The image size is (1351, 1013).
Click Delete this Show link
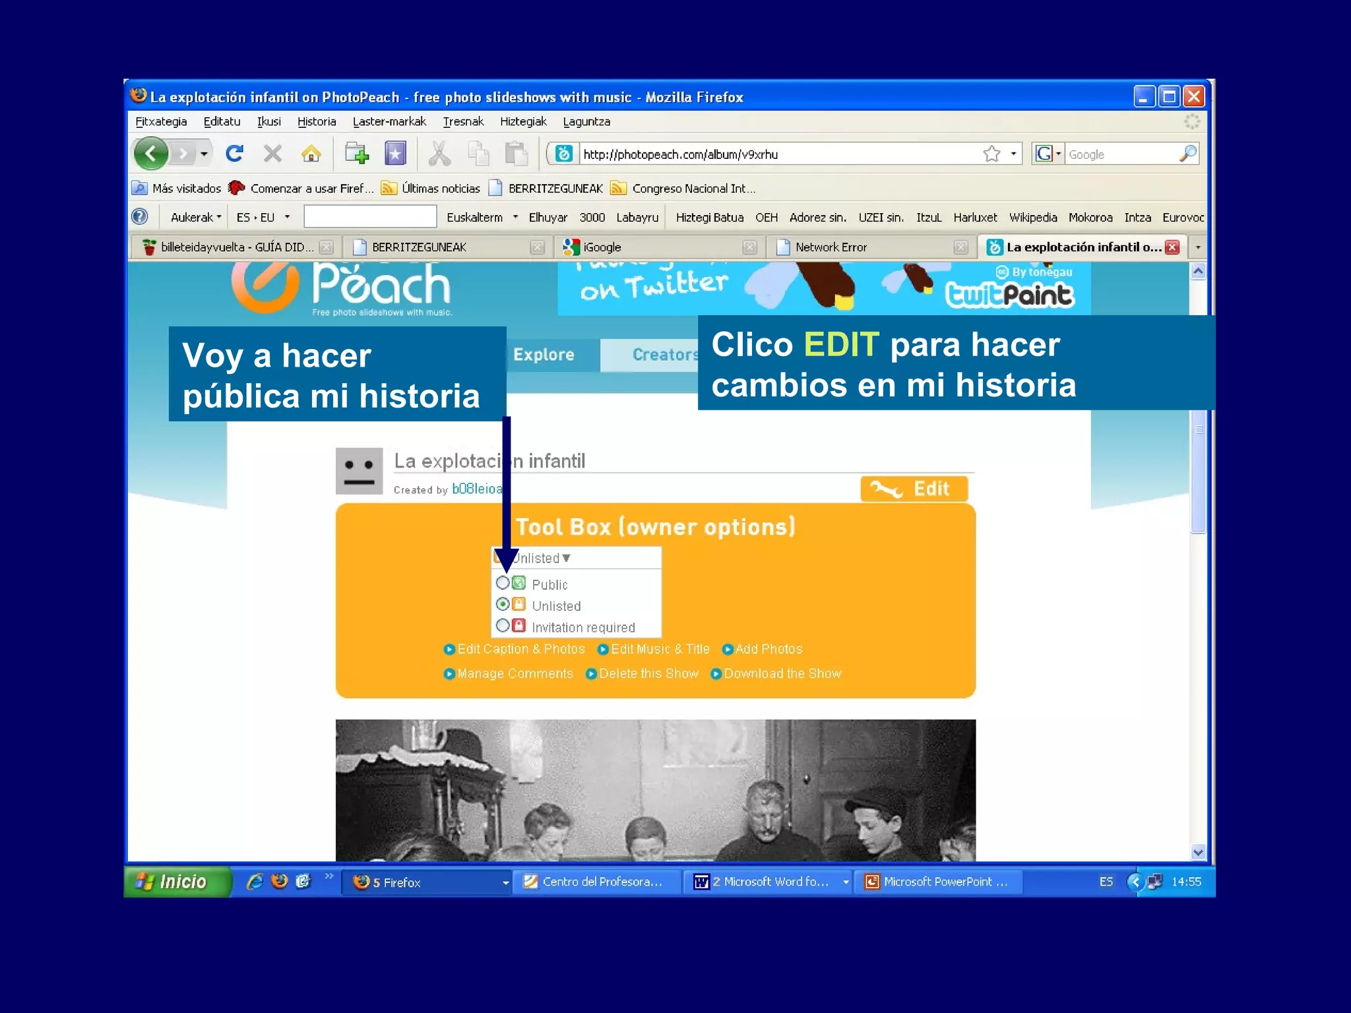pyautogui.click(x=648, y=673)
